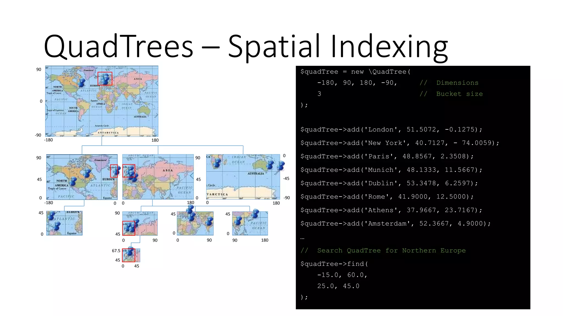Select the North America quadrant map
The image size is (563, 316).
click(x=82, y=177)
